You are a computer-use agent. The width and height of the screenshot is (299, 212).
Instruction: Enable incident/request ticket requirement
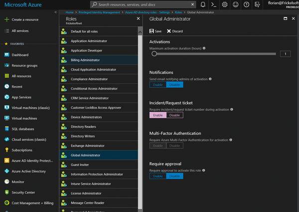point(158,115)
